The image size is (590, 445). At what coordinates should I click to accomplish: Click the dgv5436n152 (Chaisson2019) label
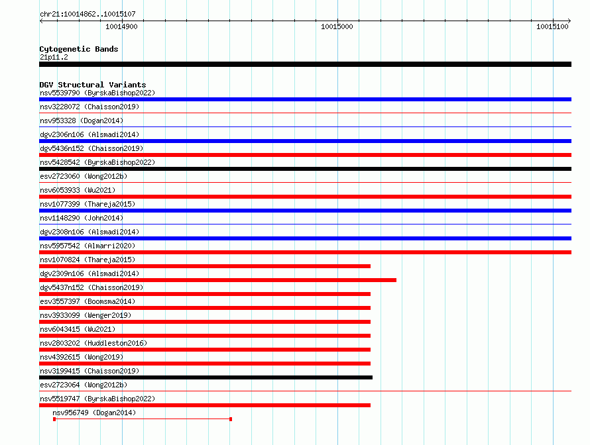point(91,148)
